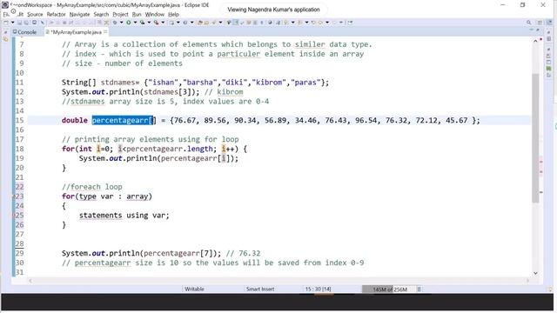
Task: Click the horizontal scrollbar left arrow
Action: pyautogui.click(x=30, y=280)
